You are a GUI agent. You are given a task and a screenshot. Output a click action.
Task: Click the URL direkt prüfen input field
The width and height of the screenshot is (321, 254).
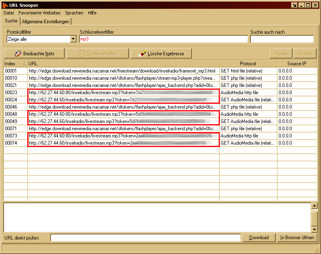pyautogui.click(x=145, y=238)
